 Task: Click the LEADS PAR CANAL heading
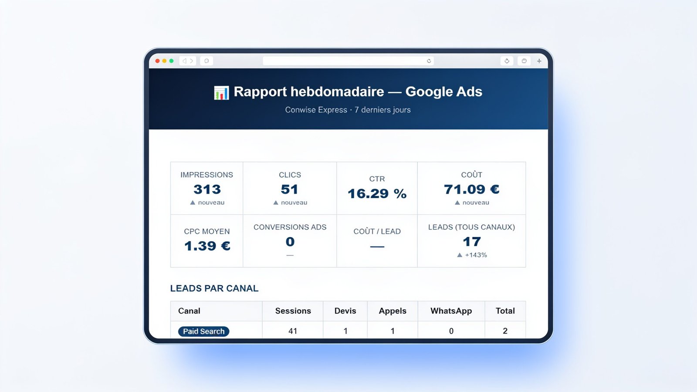214,288
